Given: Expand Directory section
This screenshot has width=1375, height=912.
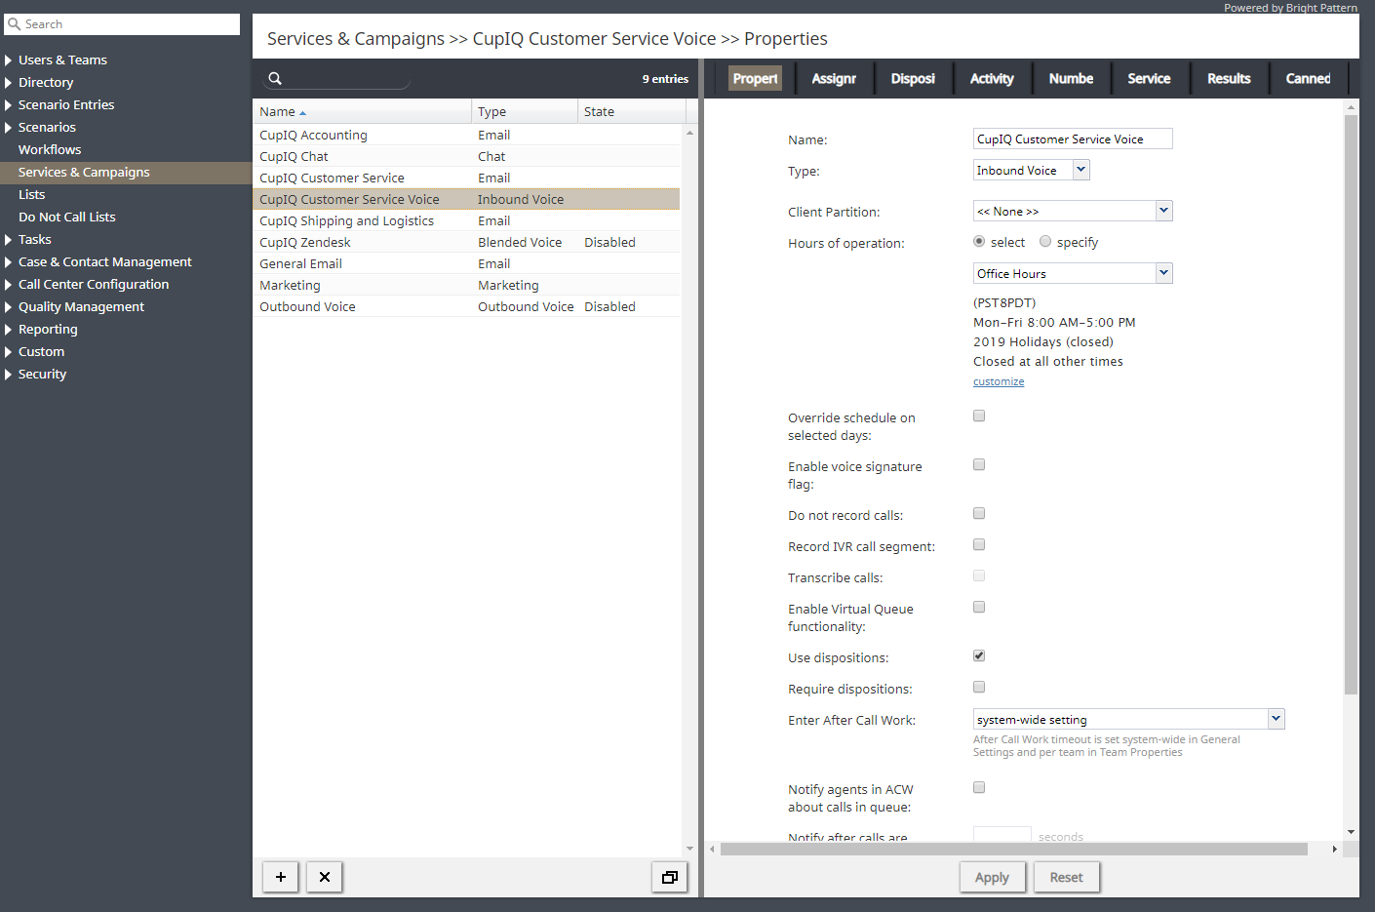Looking at the screenshot, I should point(9,83).
